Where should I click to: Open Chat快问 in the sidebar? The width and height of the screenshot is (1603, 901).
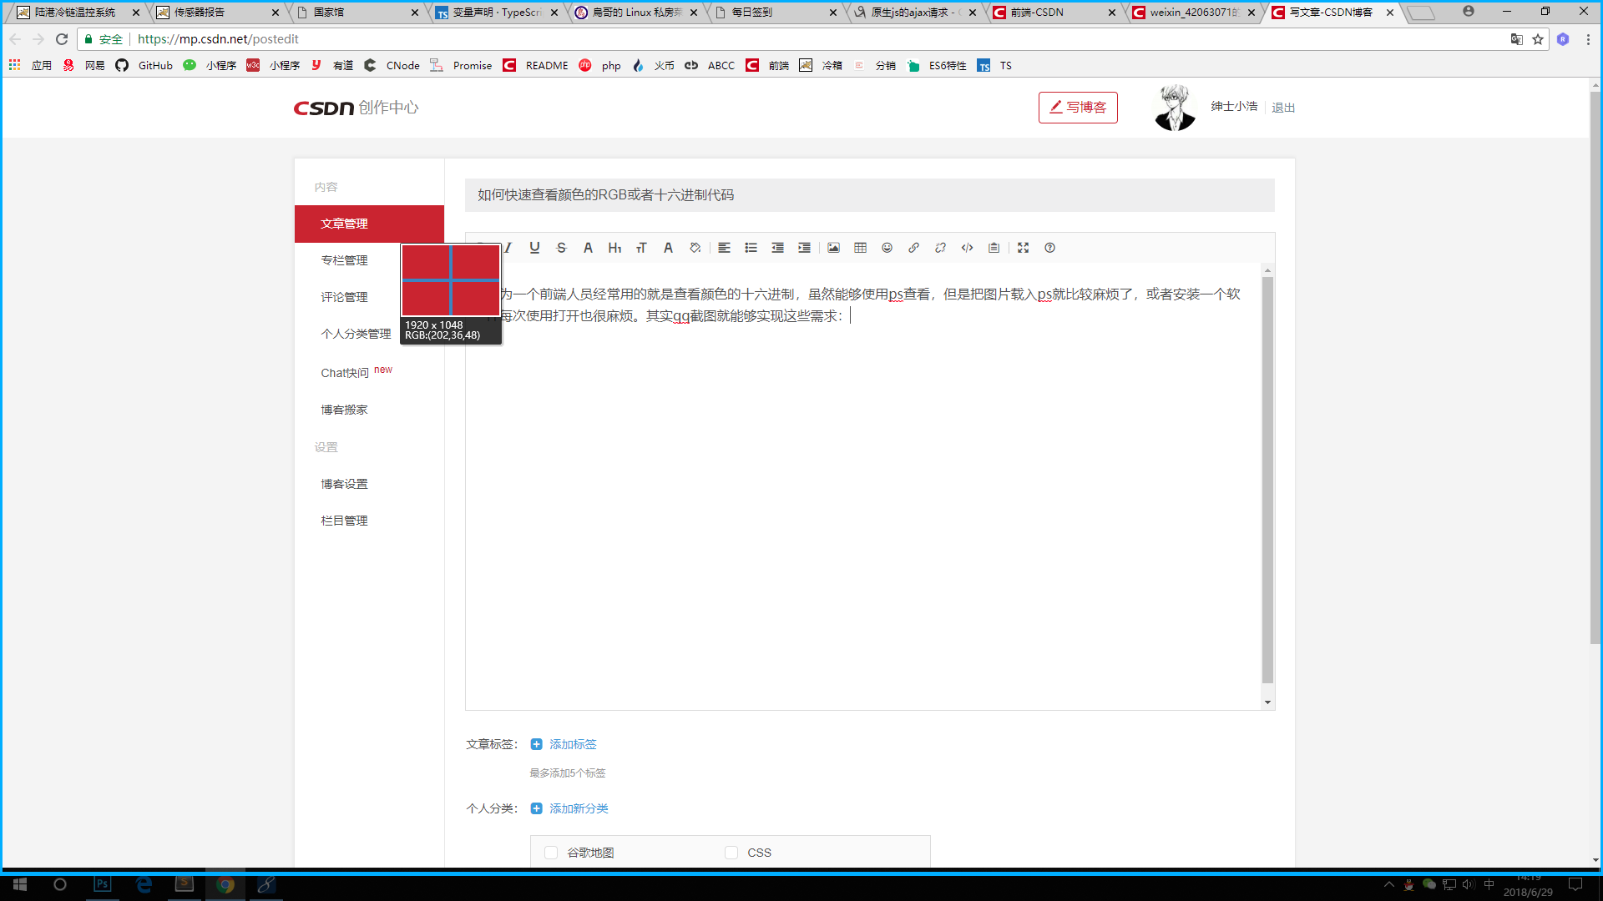pyautogui.click(x=345, y=373)
